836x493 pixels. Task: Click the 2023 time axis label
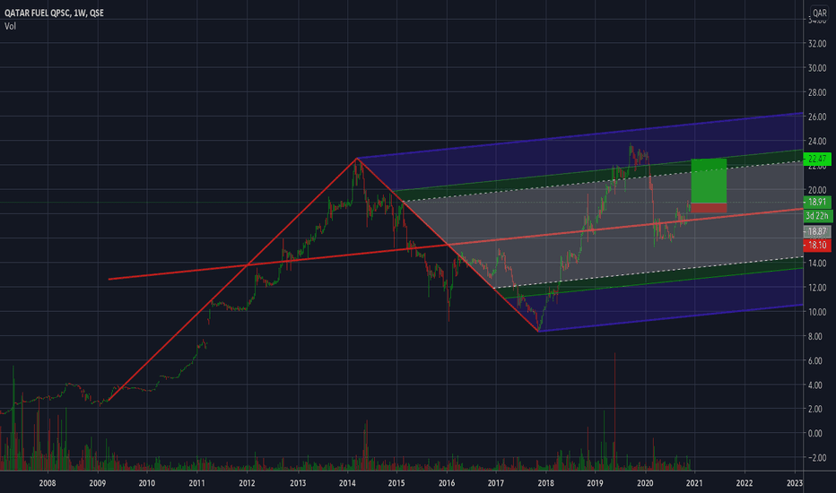[x=795, y=483]
